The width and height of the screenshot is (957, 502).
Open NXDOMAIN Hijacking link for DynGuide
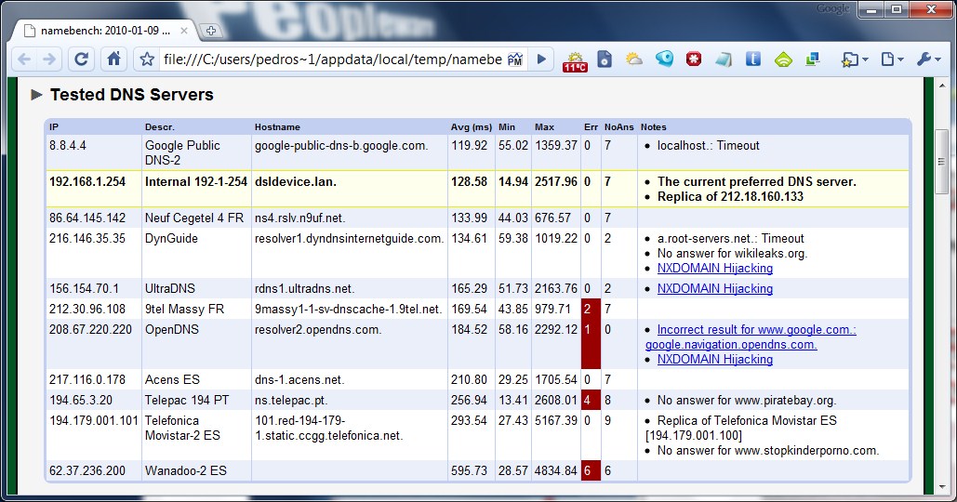click(x=714, y=269)
